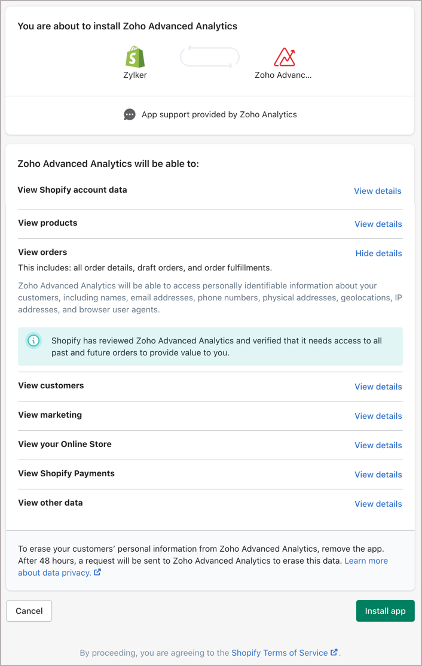The width and height of the screenshot is (422, 666).
Task: Cancel the app installation
Action: tap(29, 610)
